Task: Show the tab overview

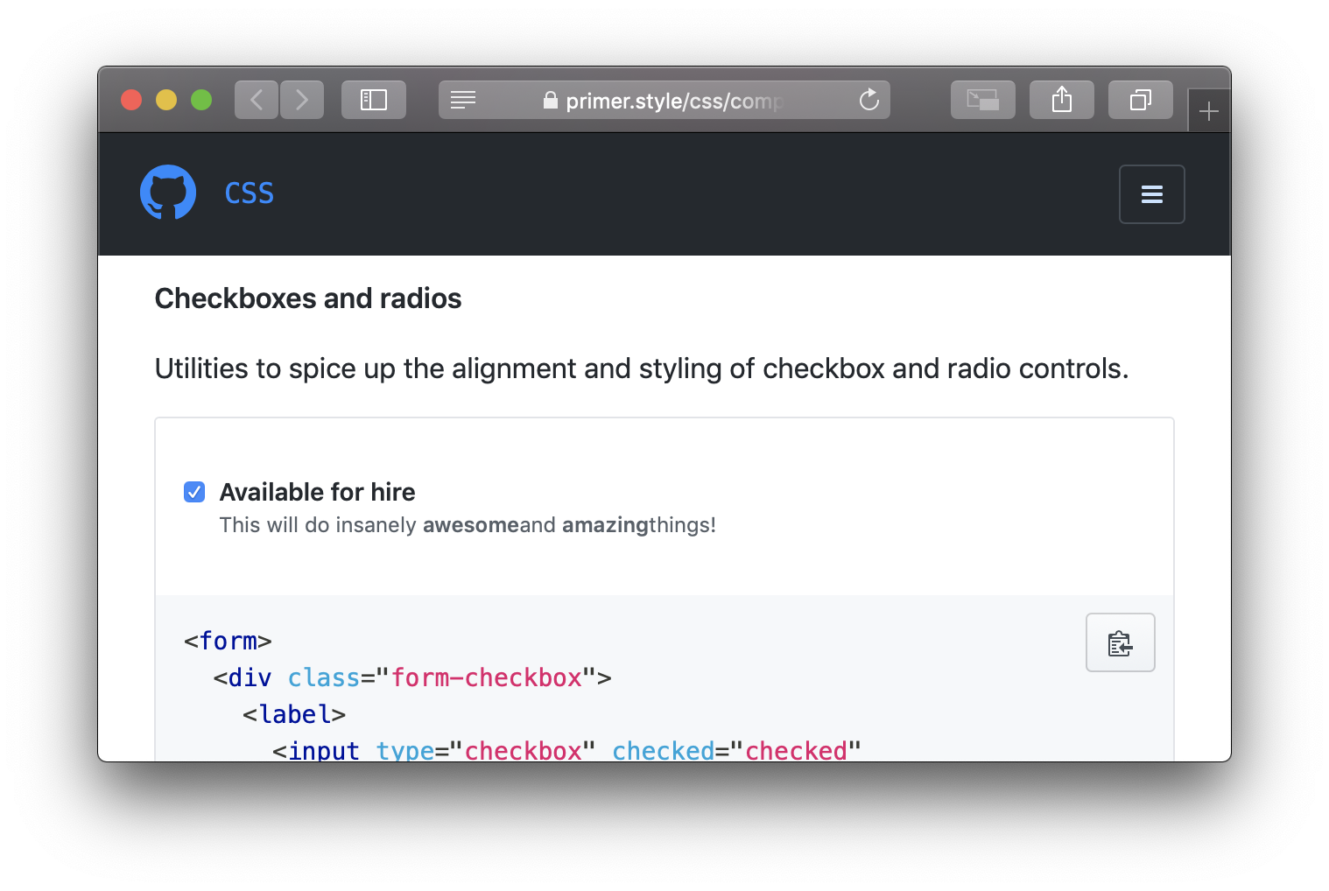Action: pyautogui.click(x=1140, y=99)
